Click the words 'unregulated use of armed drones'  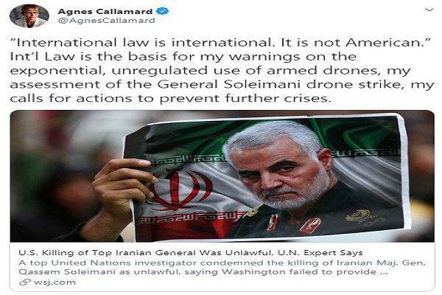245,70
